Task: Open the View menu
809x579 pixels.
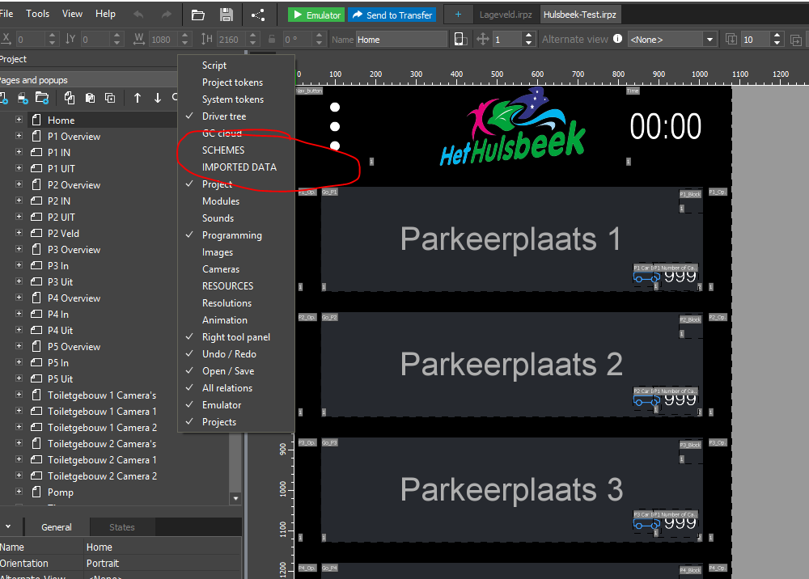Action: point(72,14)
